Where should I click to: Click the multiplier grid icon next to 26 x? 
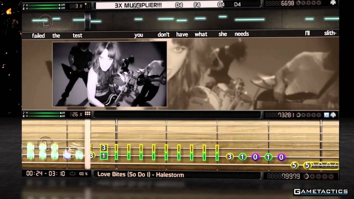tap(87, 114)
